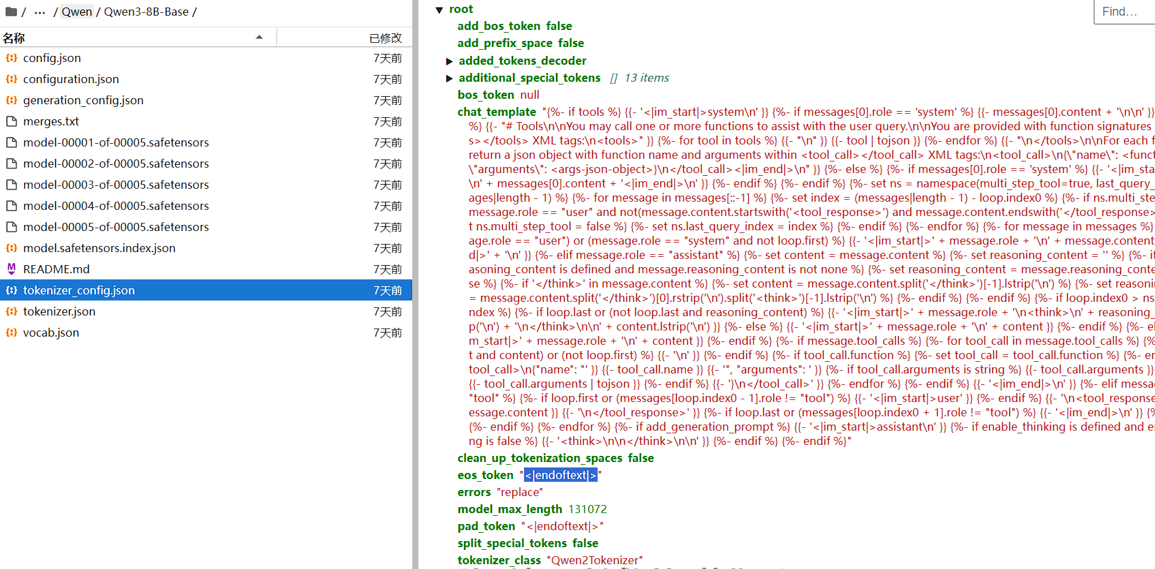Viewport: 1155px width, 569px height.
Task: Click the 13 items count label
Action: point(647,78)
